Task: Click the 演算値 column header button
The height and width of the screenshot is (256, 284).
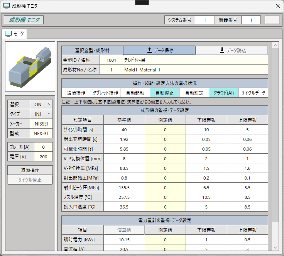Action: 124,230
